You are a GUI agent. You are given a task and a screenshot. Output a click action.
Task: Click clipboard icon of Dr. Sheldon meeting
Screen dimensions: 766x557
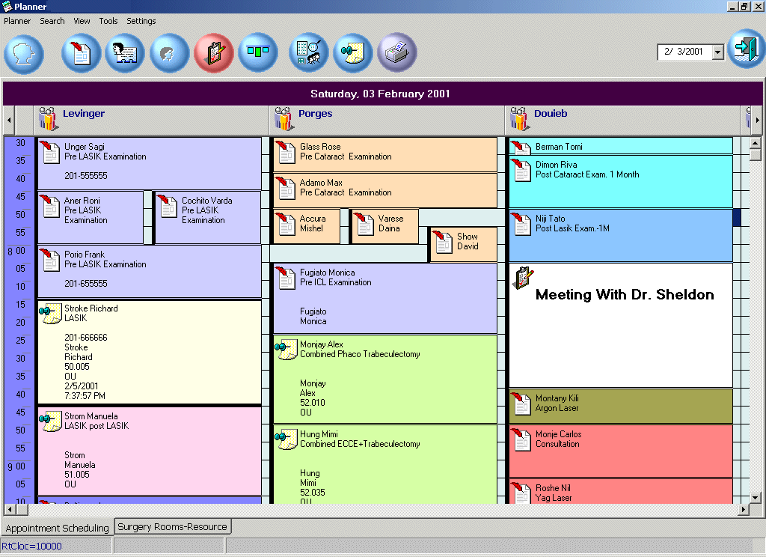(523, 277)
